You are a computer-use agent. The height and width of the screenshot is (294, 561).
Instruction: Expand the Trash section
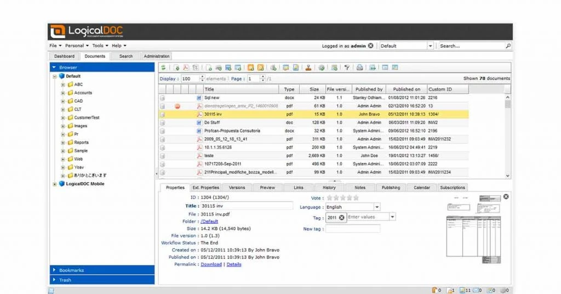(x=102, y=280)
